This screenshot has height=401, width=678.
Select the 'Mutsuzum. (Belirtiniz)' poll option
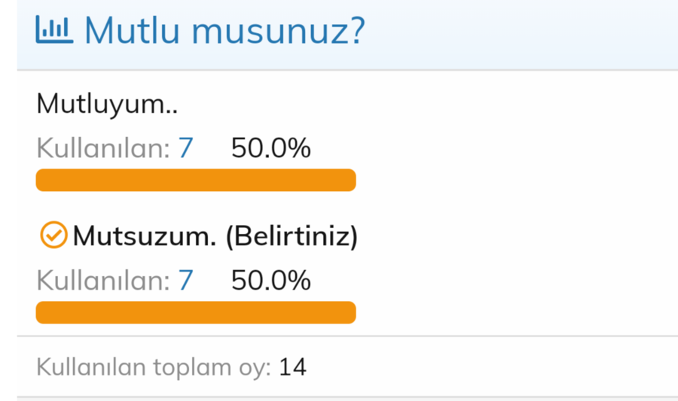(x=215, y=236)
